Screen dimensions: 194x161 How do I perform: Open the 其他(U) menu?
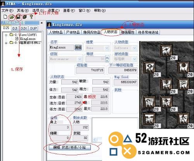pyautogui.click(x=23, y=10)
